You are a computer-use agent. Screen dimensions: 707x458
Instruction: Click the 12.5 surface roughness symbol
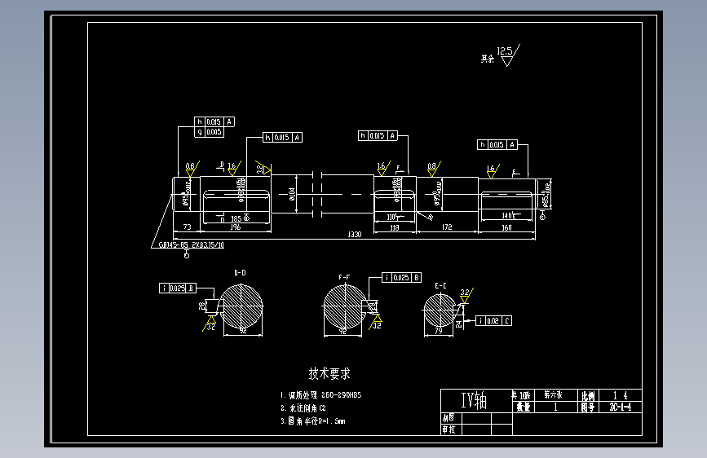click(508, 55)
